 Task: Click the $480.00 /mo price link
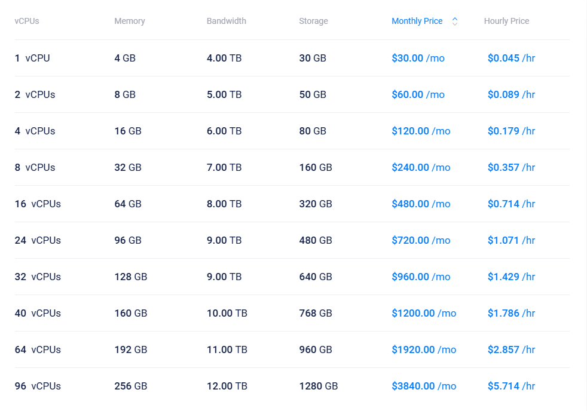tap(421, 204)
